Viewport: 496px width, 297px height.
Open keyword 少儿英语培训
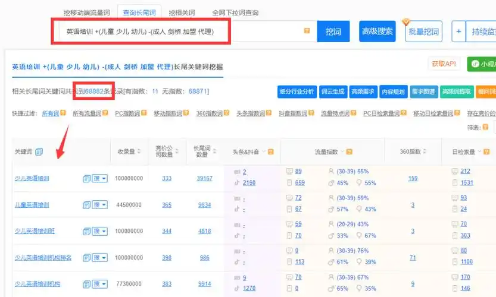point(32,178)
